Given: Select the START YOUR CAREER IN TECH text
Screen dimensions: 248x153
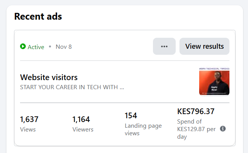Looking at the screenshot, I should pyautogui.click(x=72, y=87).
